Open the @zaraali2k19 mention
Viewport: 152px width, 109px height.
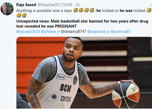[28, 32]
